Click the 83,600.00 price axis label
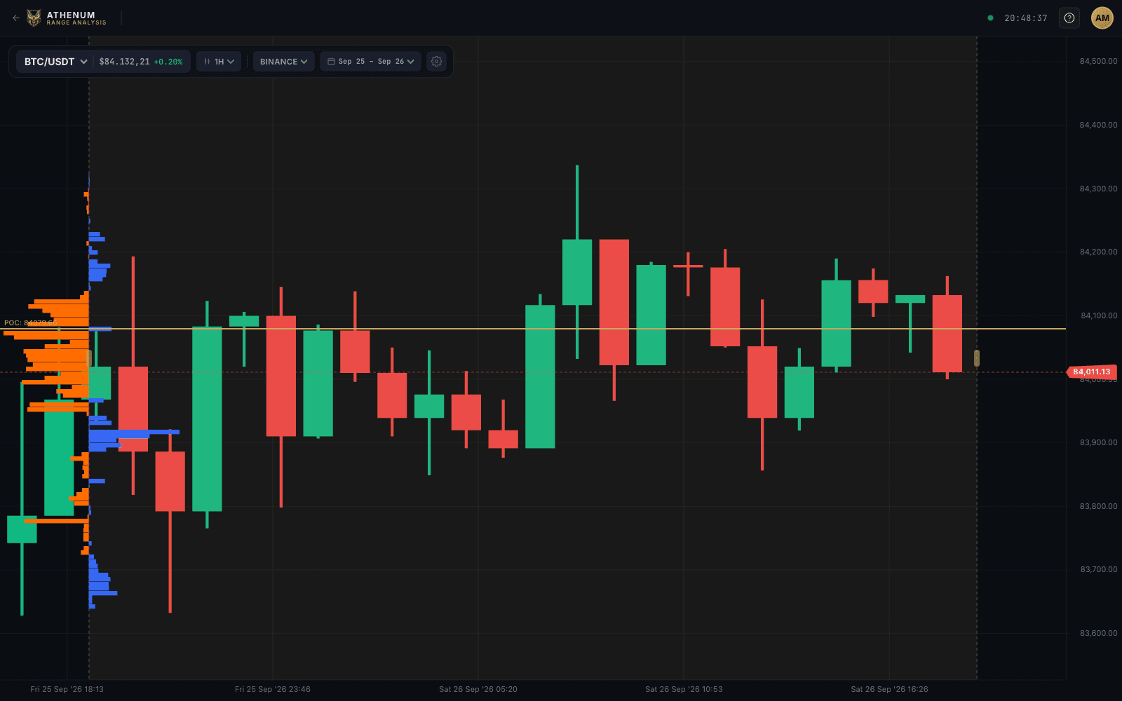1122x701 pixels. [1098, 633]
